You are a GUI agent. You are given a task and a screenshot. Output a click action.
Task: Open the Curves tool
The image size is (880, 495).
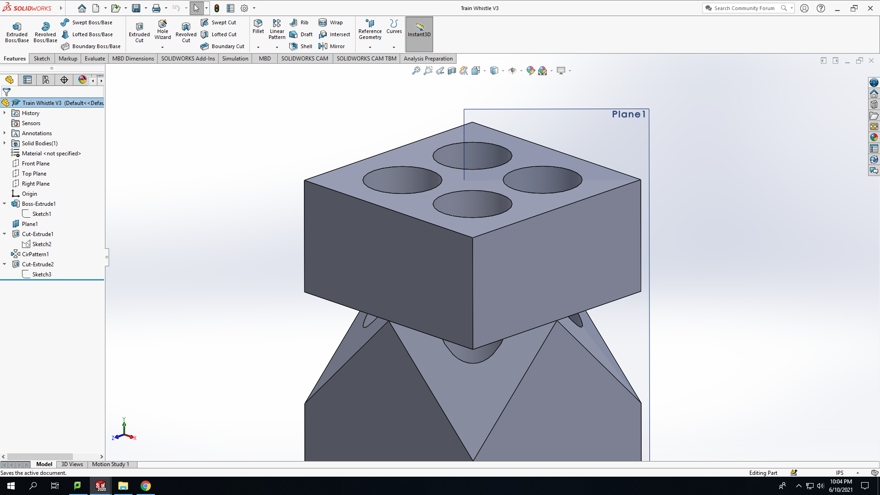(x=394, y=27)
